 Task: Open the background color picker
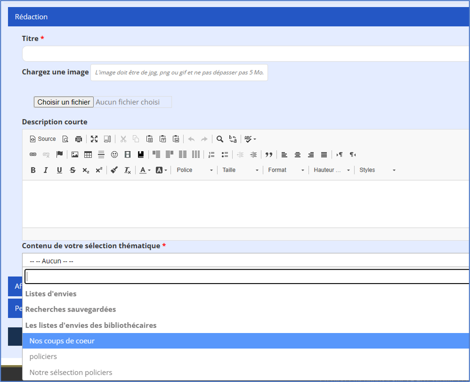tap(161, 170)
